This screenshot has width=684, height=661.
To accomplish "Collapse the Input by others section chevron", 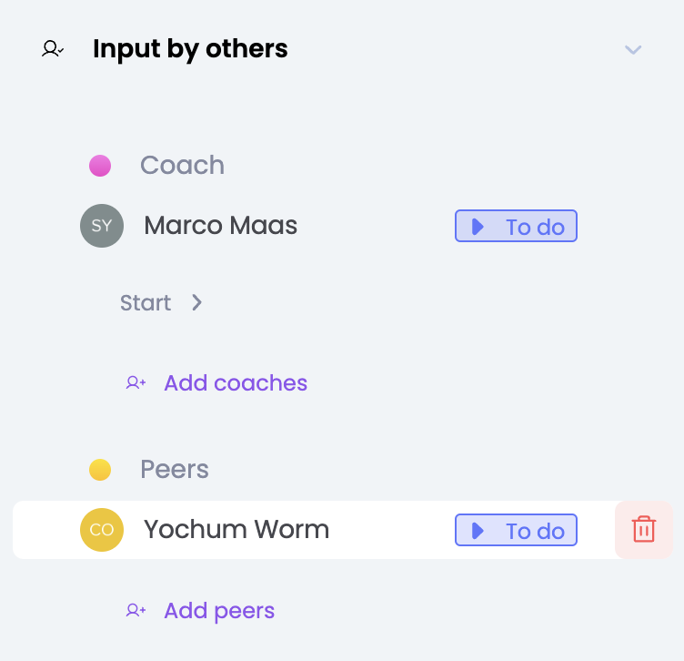I will click(x=633, y=49).
